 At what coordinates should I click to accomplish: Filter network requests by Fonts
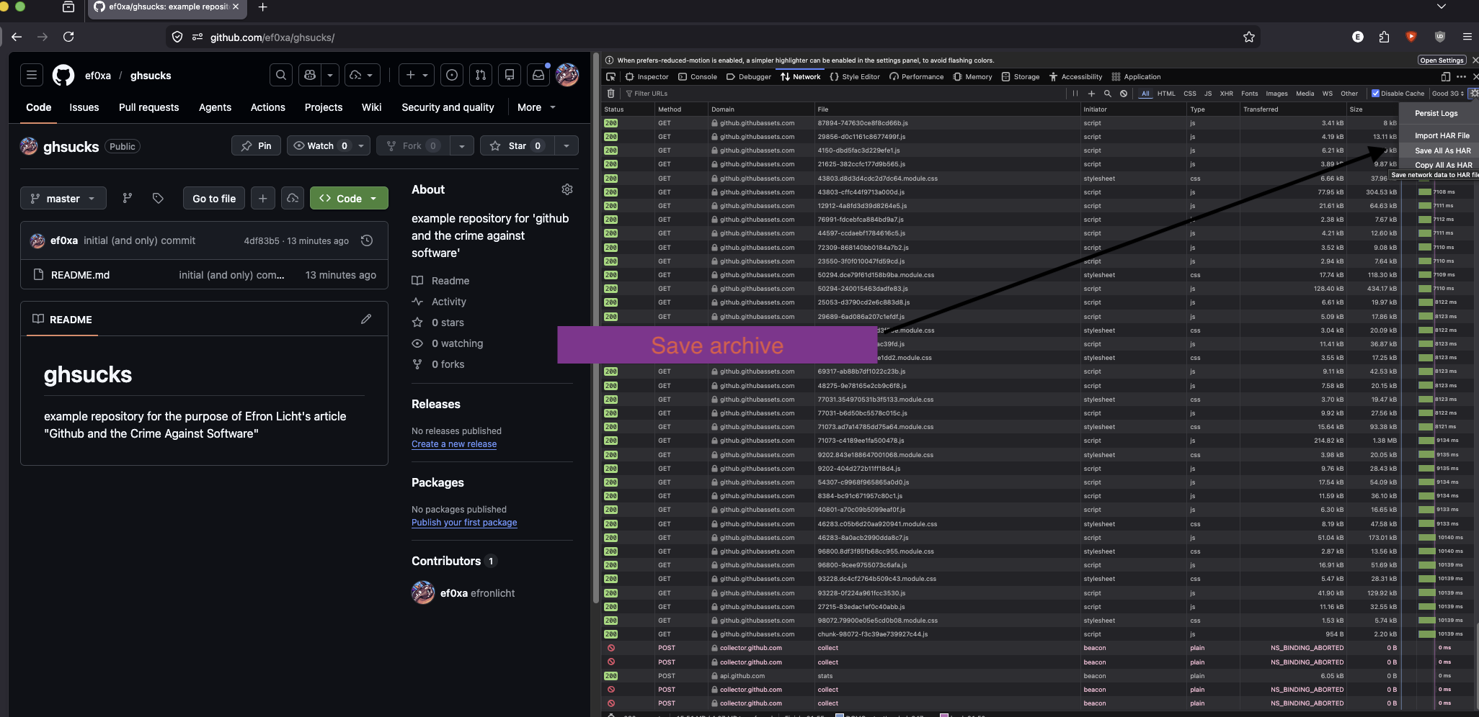point(1250,94)
